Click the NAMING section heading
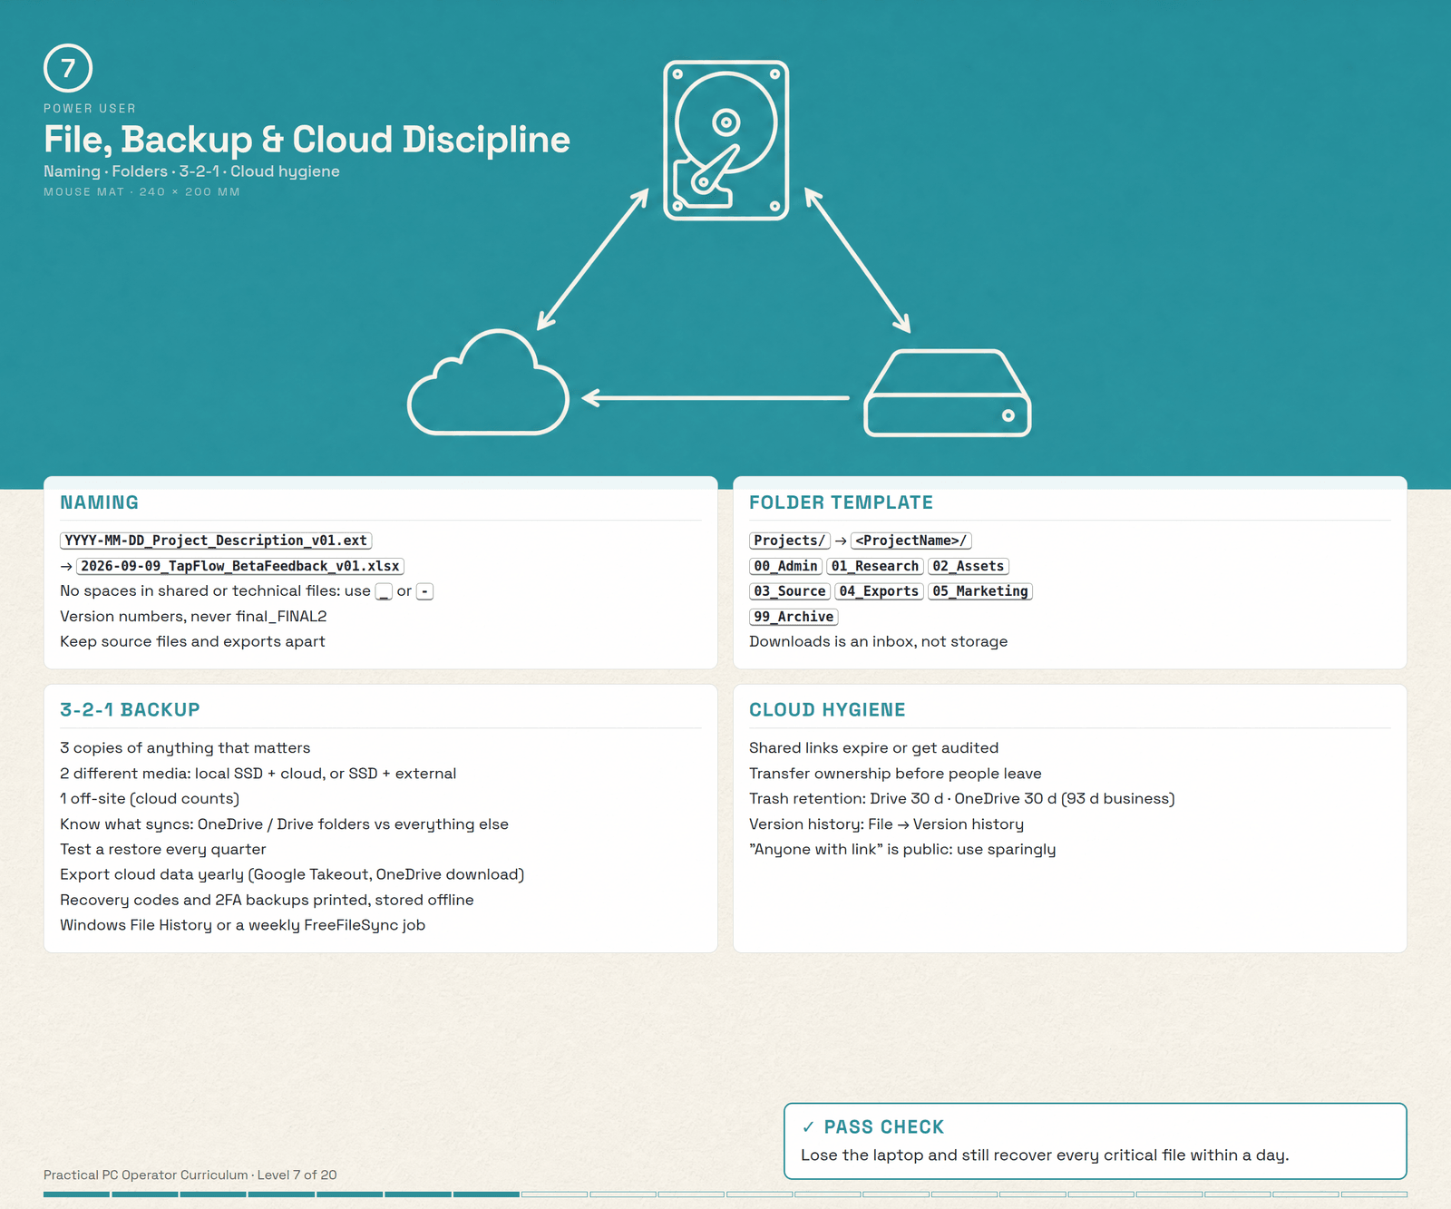1451x1209 pixels. [99, 502]
